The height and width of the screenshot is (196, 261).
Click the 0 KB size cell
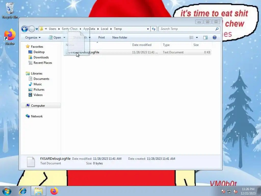pyautogui.click(x=207, y=52)
